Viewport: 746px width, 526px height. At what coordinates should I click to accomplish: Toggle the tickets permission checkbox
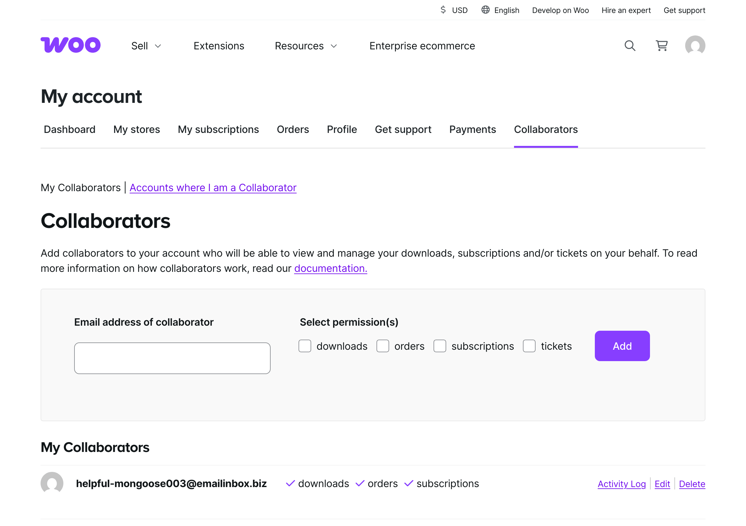(x=529, y=346)
